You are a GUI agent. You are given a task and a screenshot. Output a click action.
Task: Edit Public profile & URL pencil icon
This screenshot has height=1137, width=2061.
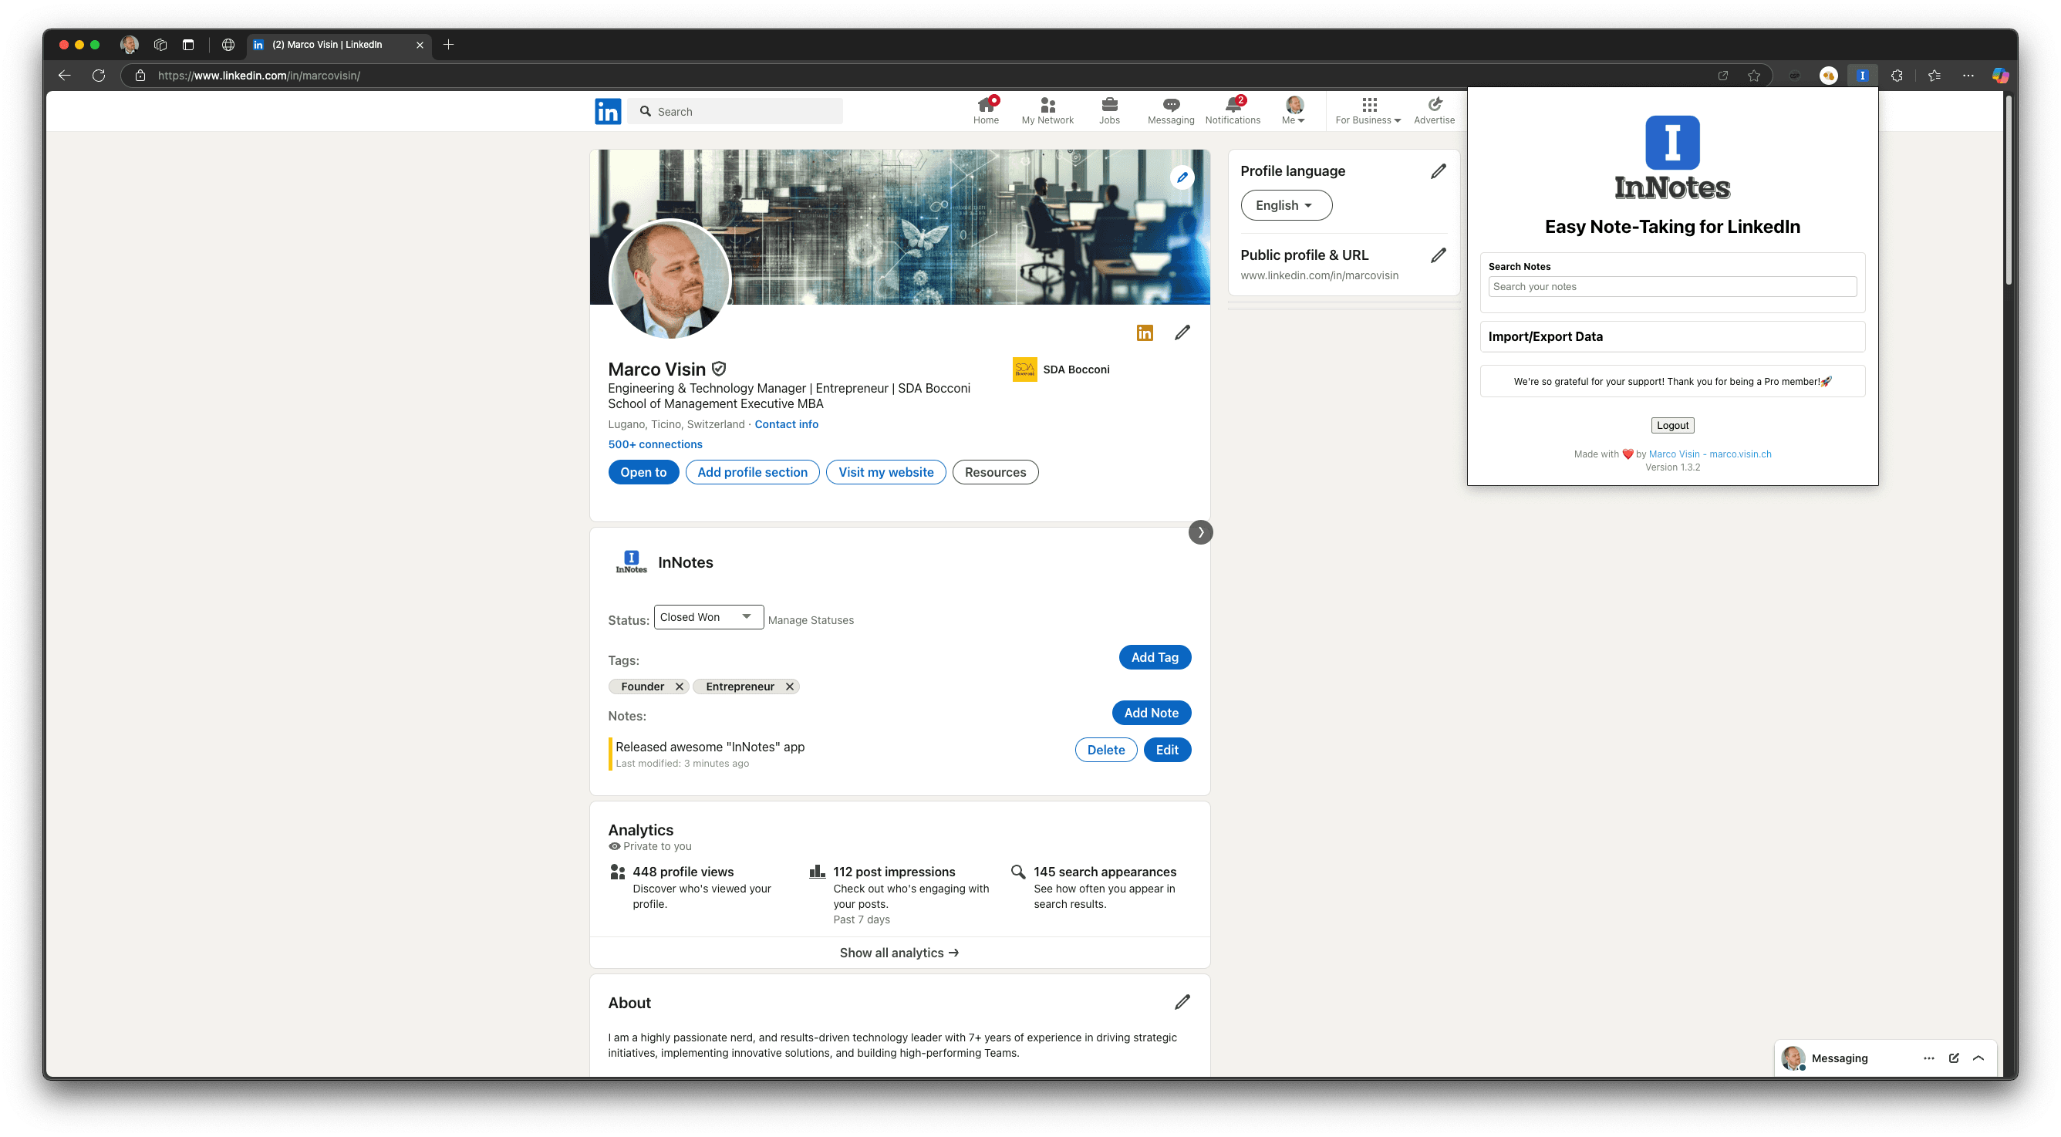(1439, 255)
